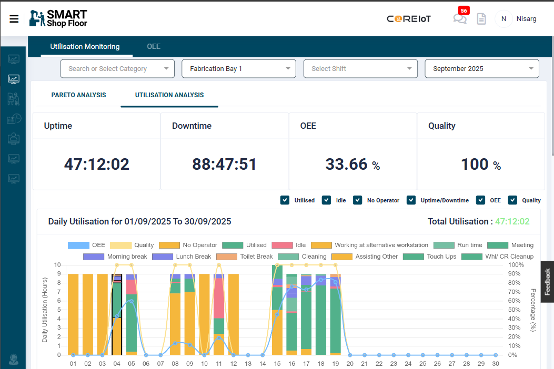Click the COREIoT logo in the header

tap(409, 18)
